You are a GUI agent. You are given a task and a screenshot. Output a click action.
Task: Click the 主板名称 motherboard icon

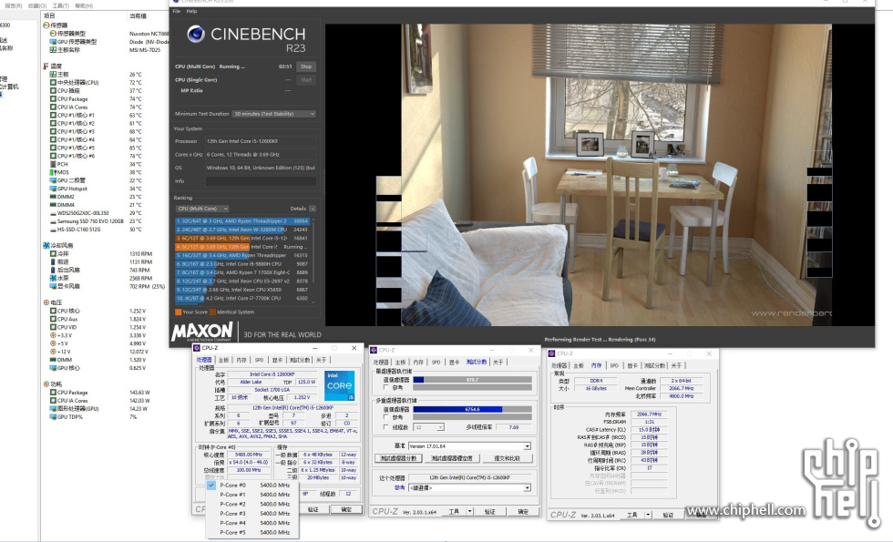pyautogui.click(x=53, y=49)
